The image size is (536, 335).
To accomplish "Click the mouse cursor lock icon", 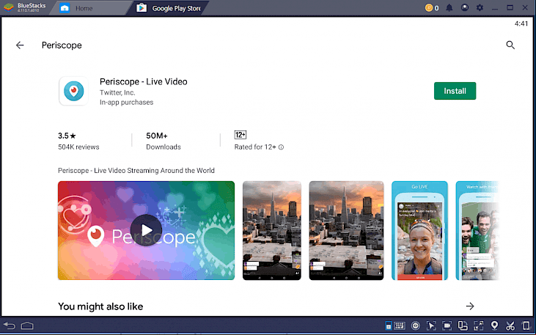I will 431,325.
